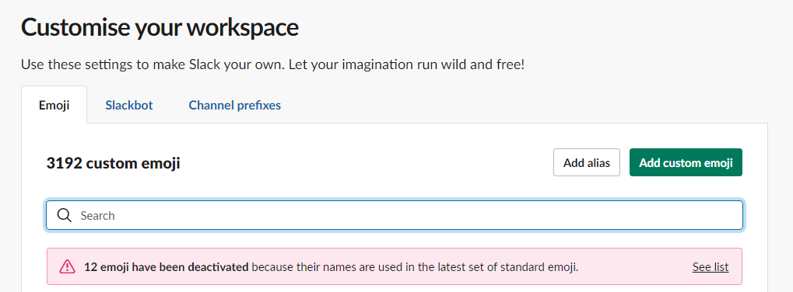Click the red warning triangle icon

point(67,266)
